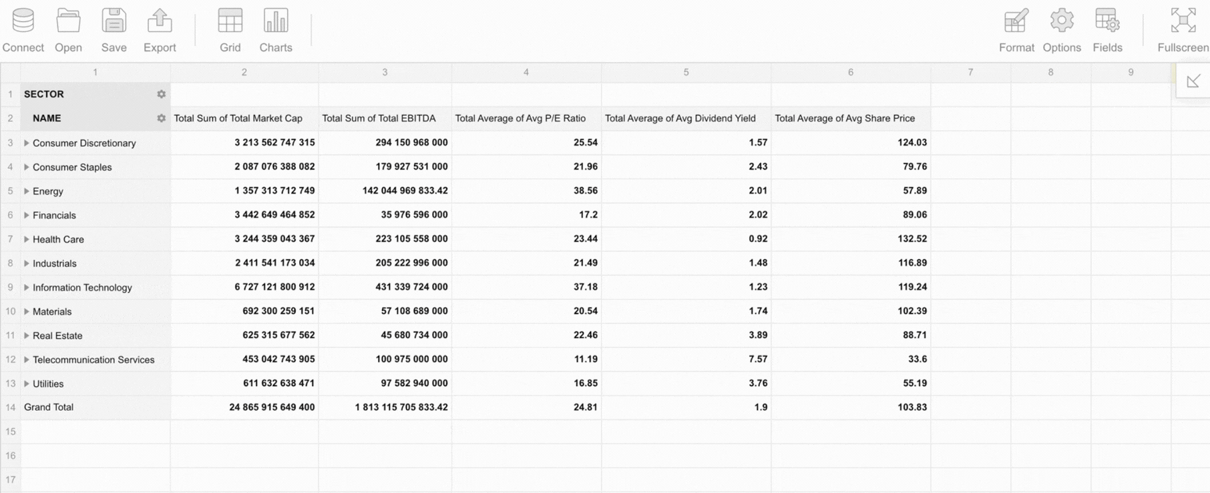Select column header number 2

tap(244, 72)
